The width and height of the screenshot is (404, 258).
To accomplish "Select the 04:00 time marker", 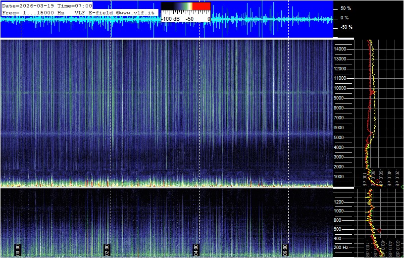I will coord(196,250).
